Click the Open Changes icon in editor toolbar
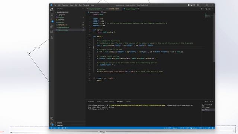The height and width of the screenshot is (134, 238). [206, 9]
